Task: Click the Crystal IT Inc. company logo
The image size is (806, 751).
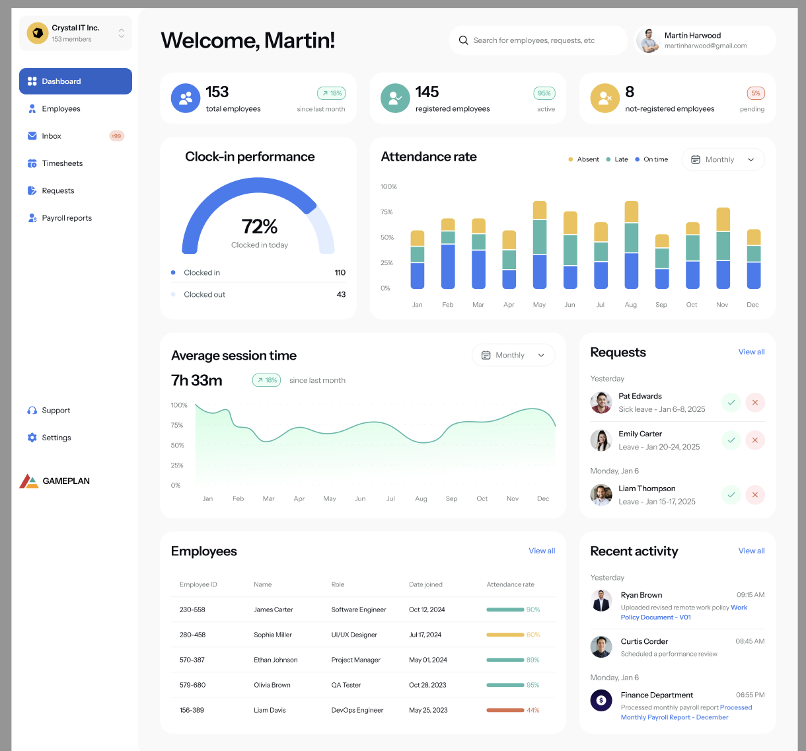Action: [x=38, y=33]
